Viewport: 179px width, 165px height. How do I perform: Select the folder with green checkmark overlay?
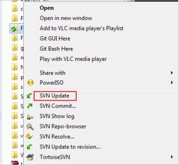[x=14, y=28]
